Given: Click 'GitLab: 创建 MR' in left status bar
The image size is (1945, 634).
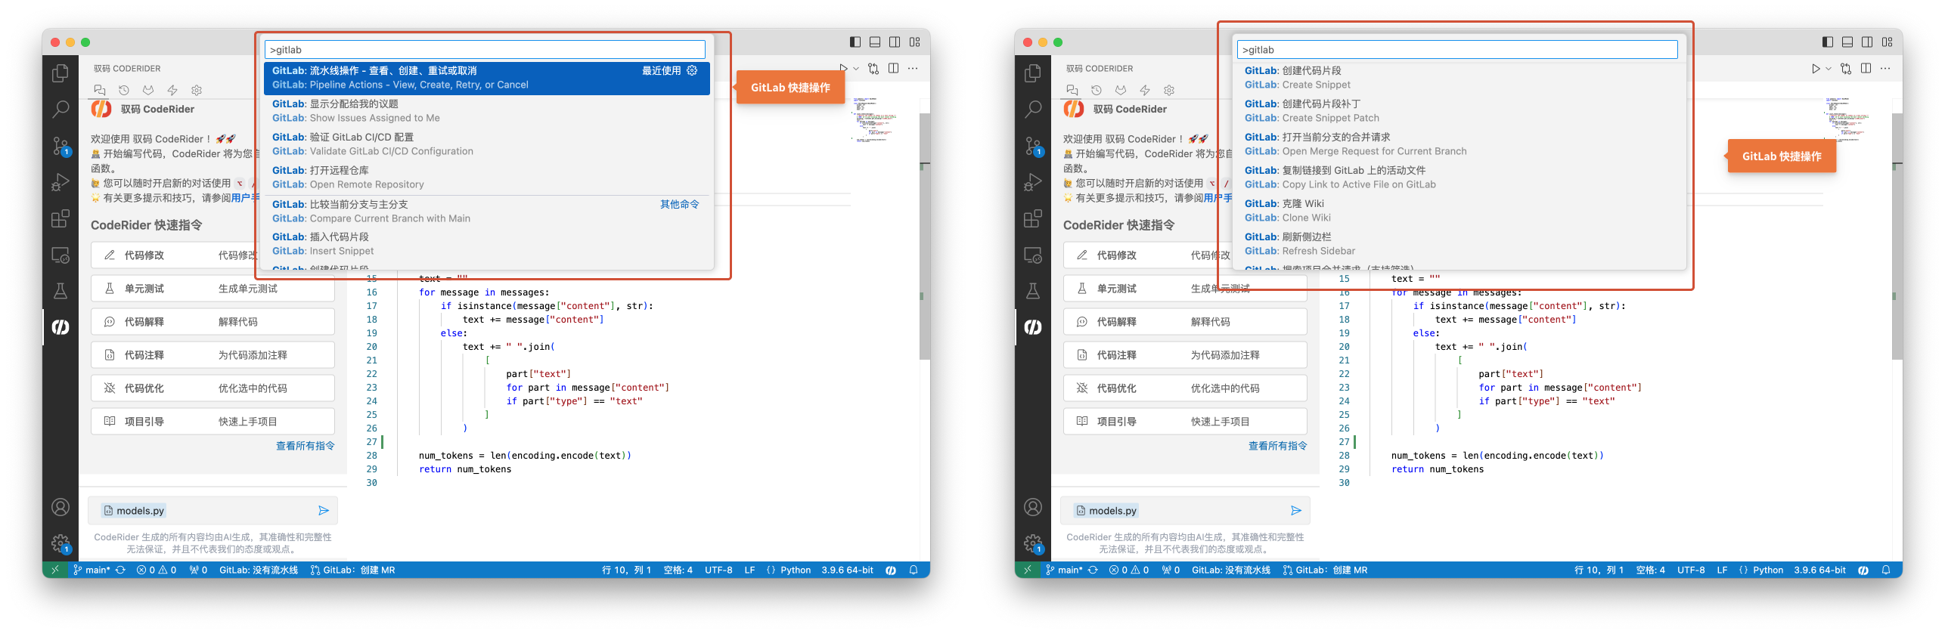Looking at the screenshot, I should [x=352, y=571].
